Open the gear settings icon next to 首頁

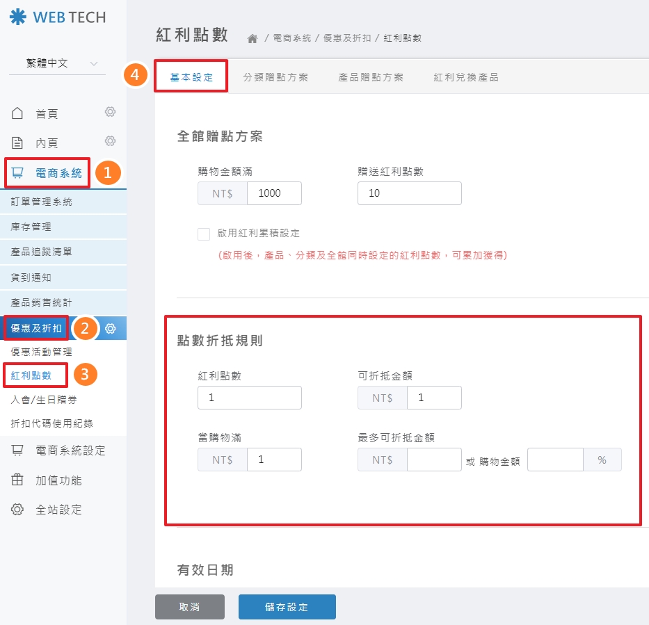[110, 112]
